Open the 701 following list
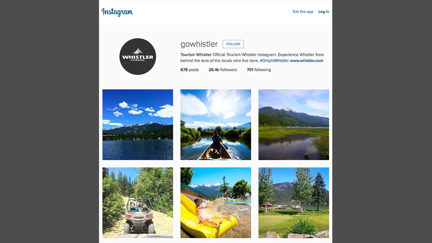 (259, 70)
